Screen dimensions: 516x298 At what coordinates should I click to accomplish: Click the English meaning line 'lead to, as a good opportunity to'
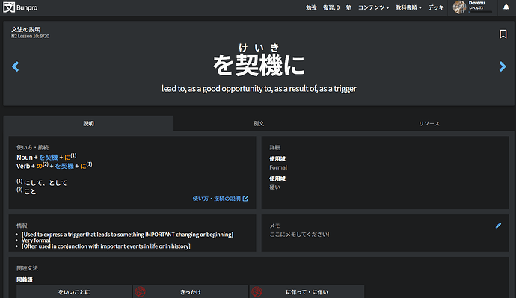point(259,89)
